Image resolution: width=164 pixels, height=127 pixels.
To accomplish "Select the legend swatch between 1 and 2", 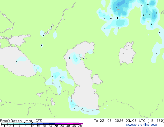I will 16,124.
